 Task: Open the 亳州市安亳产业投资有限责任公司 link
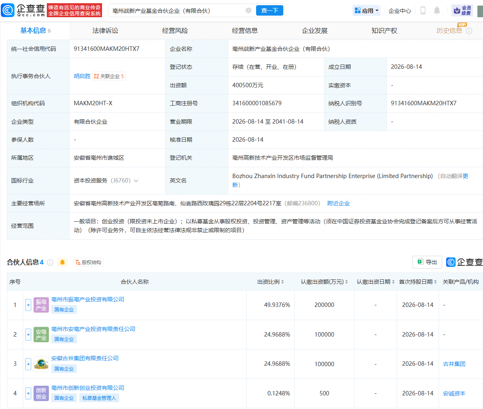click(93, 329)
